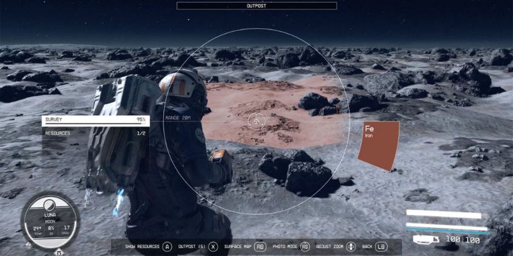The width and height of the screenshot is (513, 256).
Task: Click the X button icon beside Outpost
Action: [x=214, y=246]
